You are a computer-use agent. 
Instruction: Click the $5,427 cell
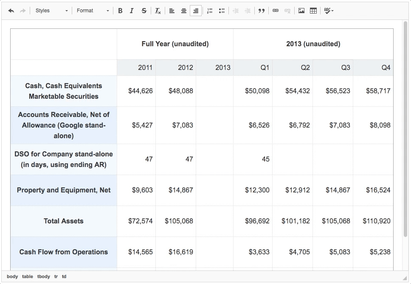[x=136, y=125]
